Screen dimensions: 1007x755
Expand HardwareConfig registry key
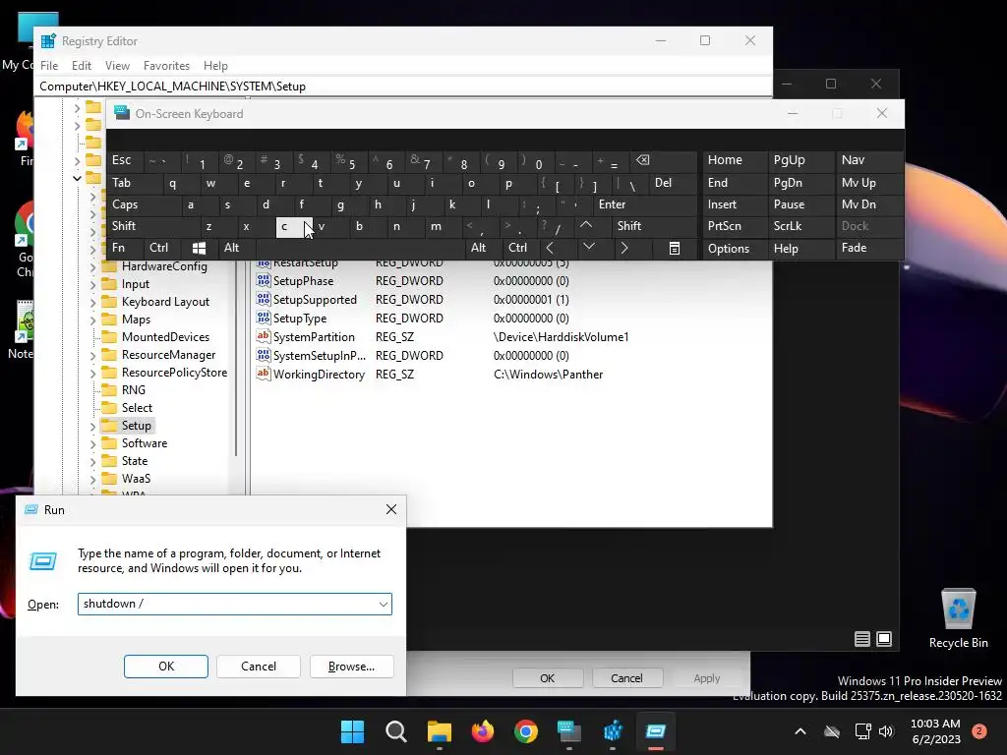tap(93, 267)
